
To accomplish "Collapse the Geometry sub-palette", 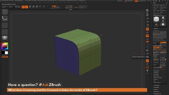I will [x=156, y=31].
